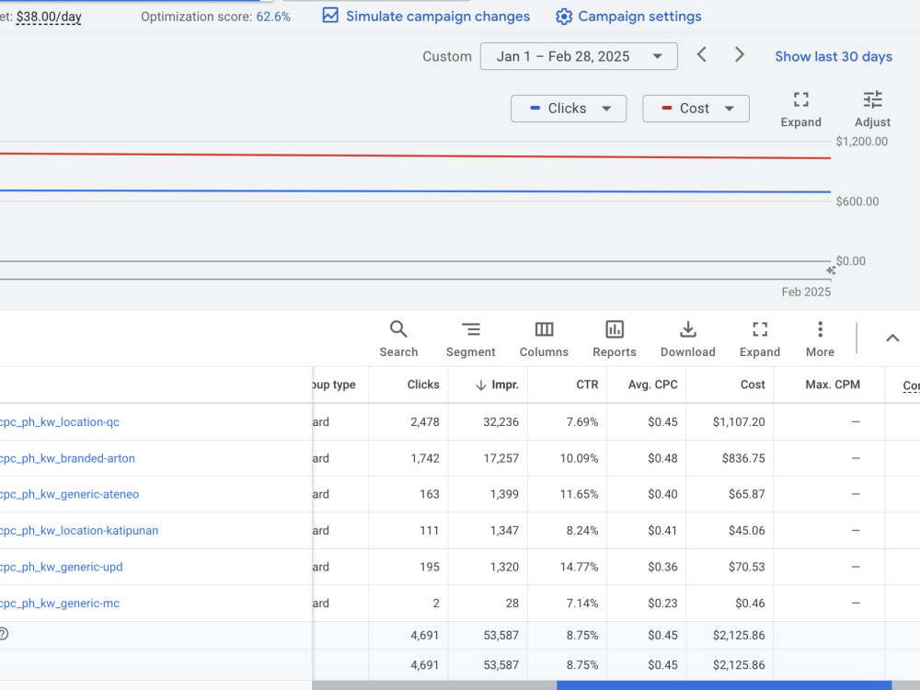Open ad group cpc_ph_kw_branded-arton

tap(67, 458)
